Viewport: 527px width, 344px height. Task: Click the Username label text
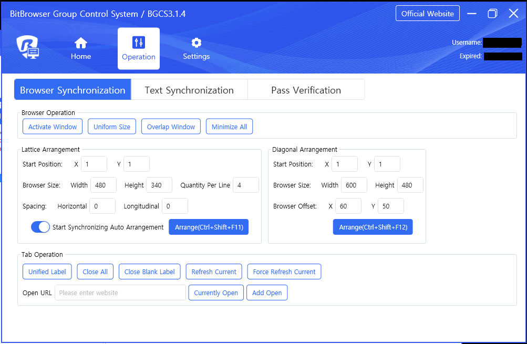click(467, 43)
